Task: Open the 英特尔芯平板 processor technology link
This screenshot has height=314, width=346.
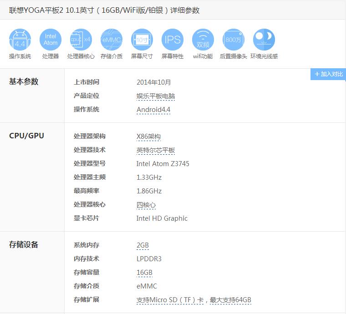Action: [x=156, y=150]
